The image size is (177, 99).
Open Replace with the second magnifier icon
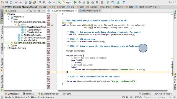(44, 2)
